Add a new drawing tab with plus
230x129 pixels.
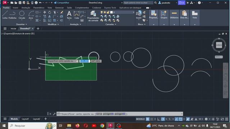tap(38, 29)
